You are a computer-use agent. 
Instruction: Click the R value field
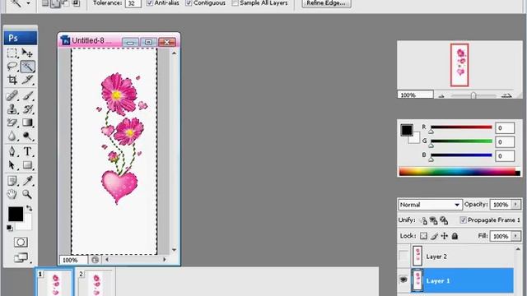(505, 128)
